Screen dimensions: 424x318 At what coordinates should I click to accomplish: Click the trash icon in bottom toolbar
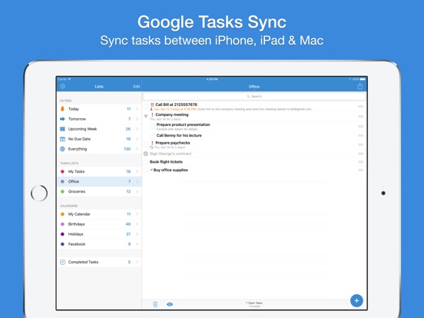coord(155,304)
